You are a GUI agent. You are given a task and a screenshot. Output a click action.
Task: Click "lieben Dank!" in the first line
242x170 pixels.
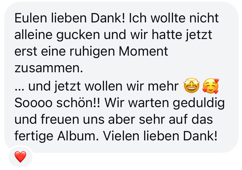point(88,18)
